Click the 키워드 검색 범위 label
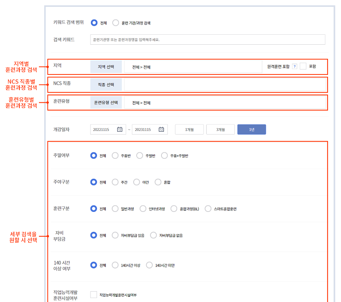The width and height of the screenshot is (341, 302). click(x=68, y=22)
